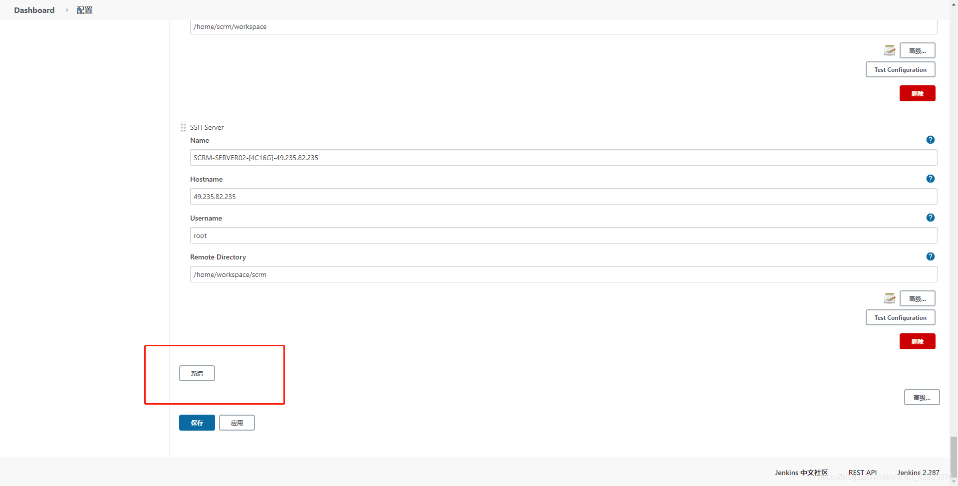Save settings with 保存 button

coord(197,423)
